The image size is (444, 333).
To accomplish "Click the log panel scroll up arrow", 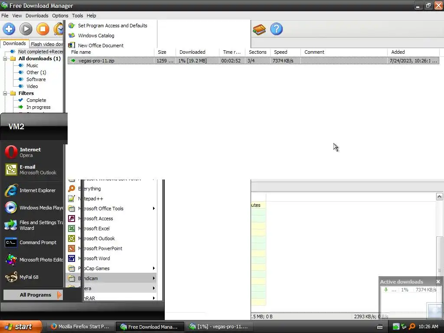I will pyautogui.click(x=439, y=196).
